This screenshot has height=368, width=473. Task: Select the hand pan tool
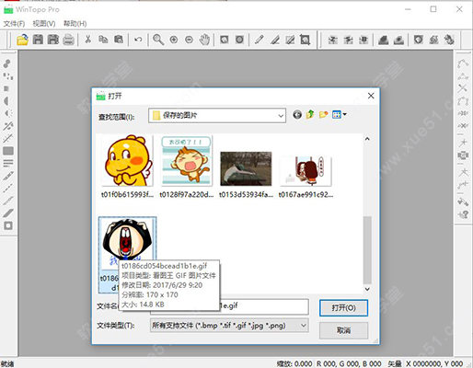tap(204, 40)
